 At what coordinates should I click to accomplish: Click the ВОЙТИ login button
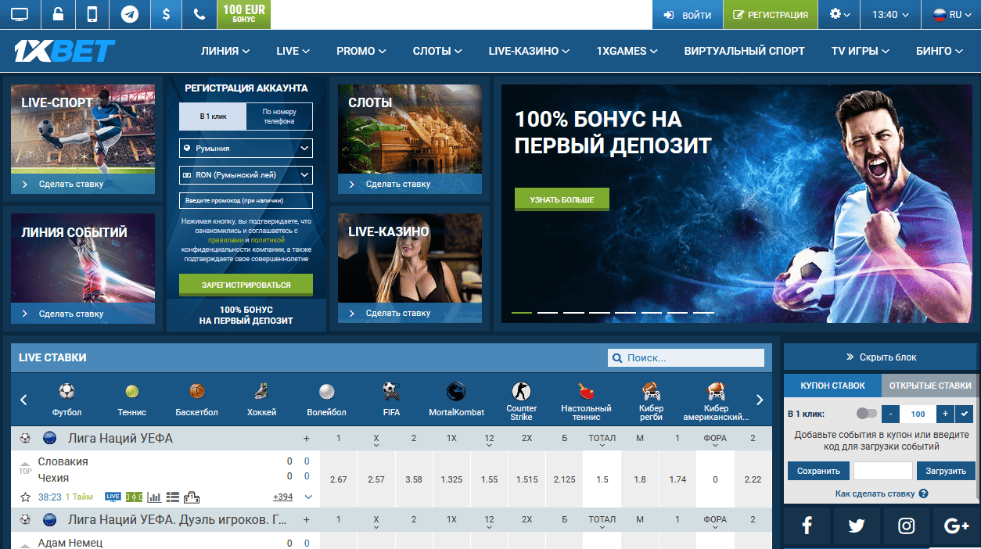pyautogui.click(x=687, y=14)
